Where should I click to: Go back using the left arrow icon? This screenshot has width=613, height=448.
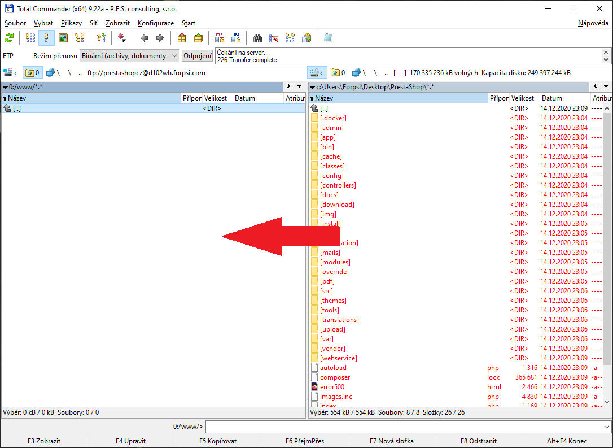coord(144,38)
